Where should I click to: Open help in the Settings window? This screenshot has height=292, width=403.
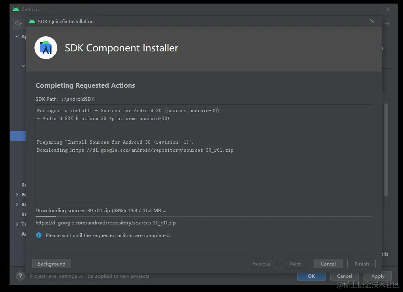[x=20, y=276]
